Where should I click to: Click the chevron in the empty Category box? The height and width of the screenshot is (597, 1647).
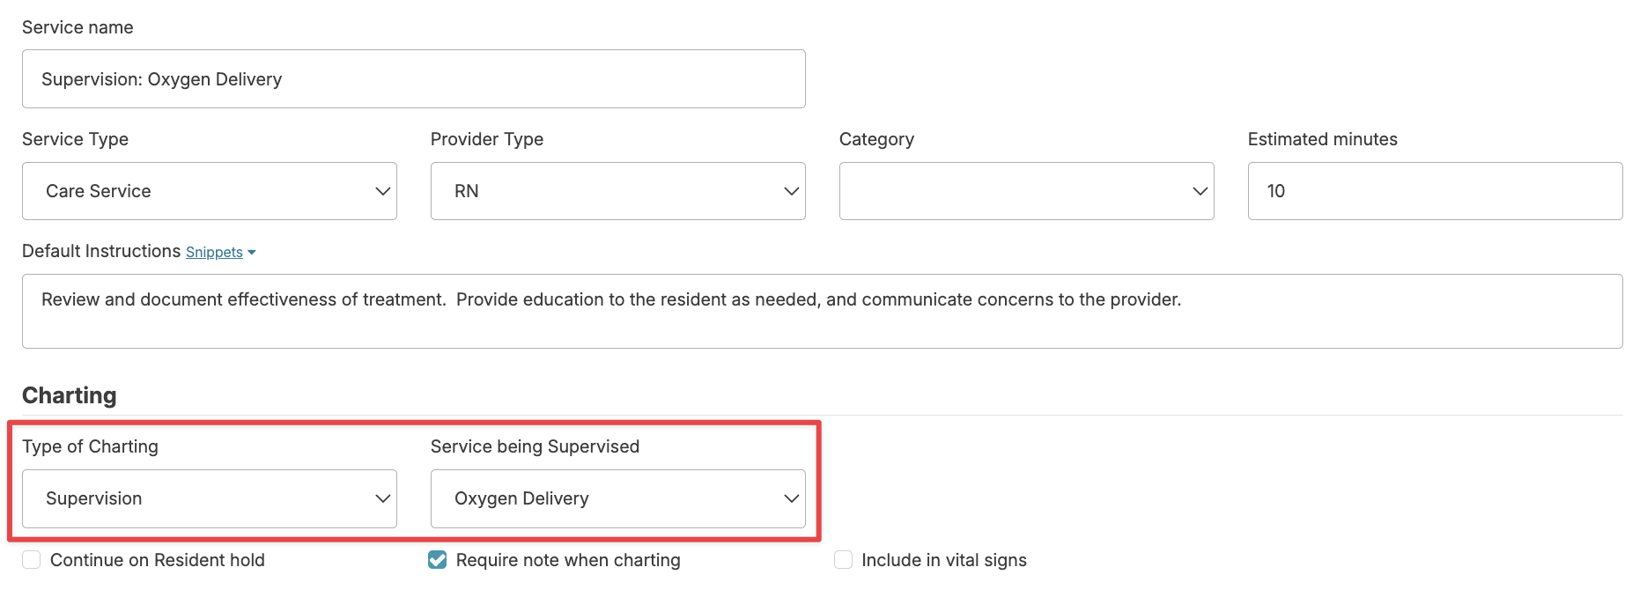pos(1200,191)
